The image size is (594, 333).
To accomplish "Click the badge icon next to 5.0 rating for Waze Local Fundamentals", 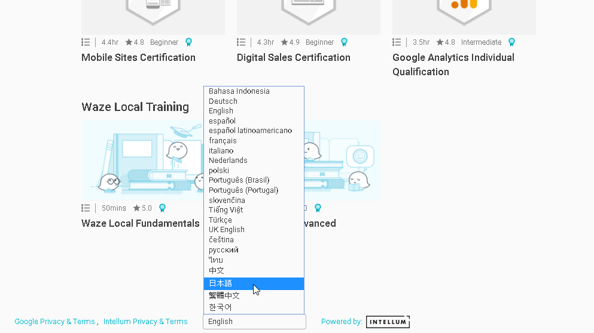I will point(162,208).
